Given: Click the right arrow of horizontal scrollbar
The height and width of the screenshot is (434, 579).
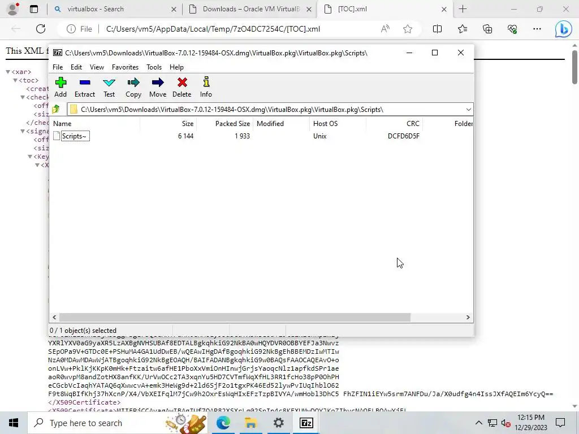Looking at the screenshot, I should (468, 318).
